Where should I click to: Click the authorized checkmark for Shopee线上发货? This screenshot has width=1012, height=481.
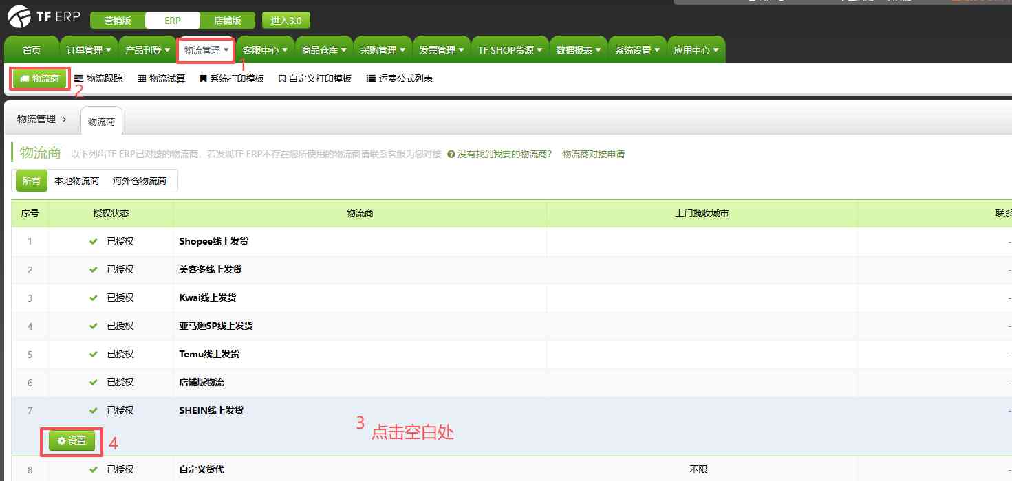point(92,241)
